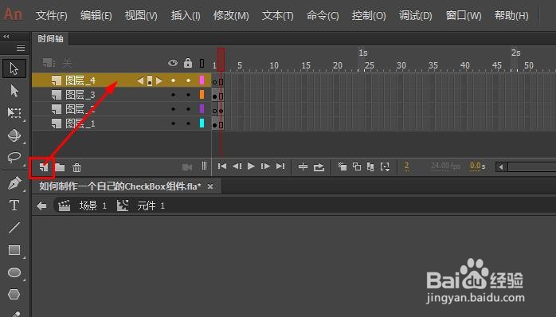Click 元件 1 in the edit bar
This screenshot has width=556, height=317.
pyautogui.click(x=151, y=205)
